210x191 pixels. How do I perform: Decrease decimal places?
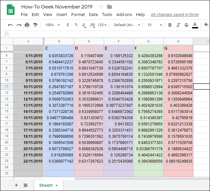point(84,25)
